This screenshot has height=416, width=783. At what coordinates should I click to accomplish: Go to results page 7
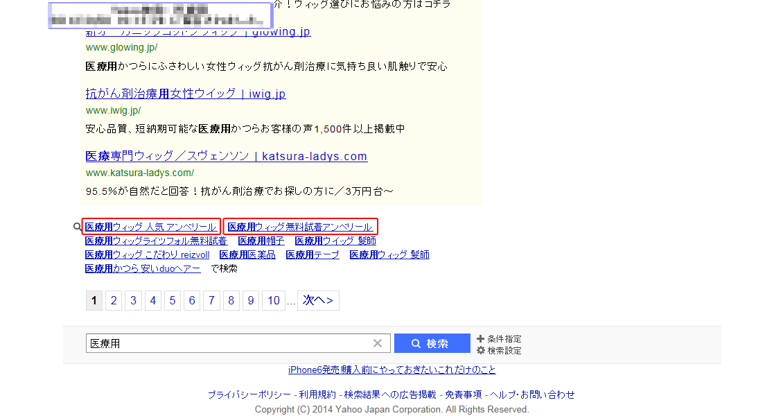tap(212, 300)
